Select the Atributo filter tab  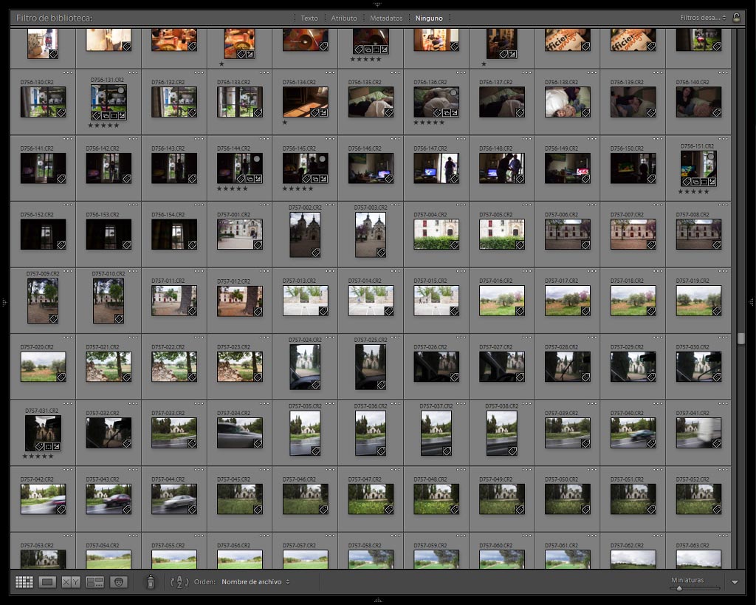coord(344,18)
